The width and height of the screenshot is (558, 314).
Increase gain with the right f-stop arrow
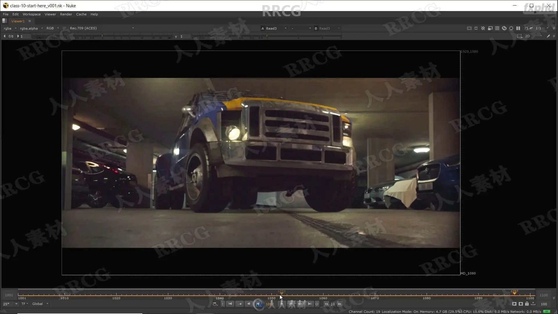click(18, 36)
